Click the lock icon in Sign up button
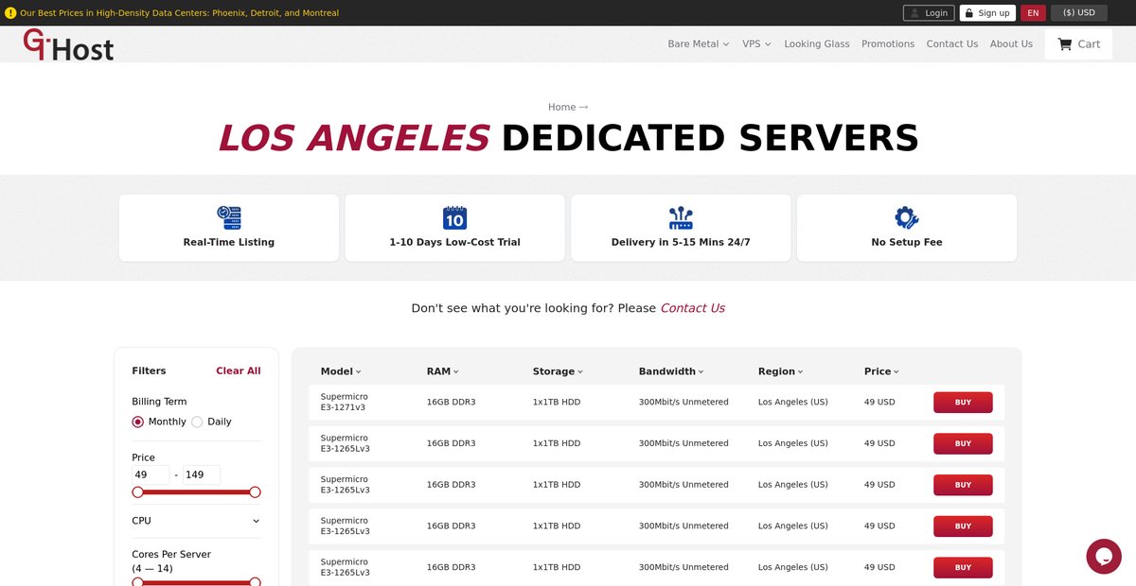This screenshot has width=1136, height=586. click(x=969, y=13)
